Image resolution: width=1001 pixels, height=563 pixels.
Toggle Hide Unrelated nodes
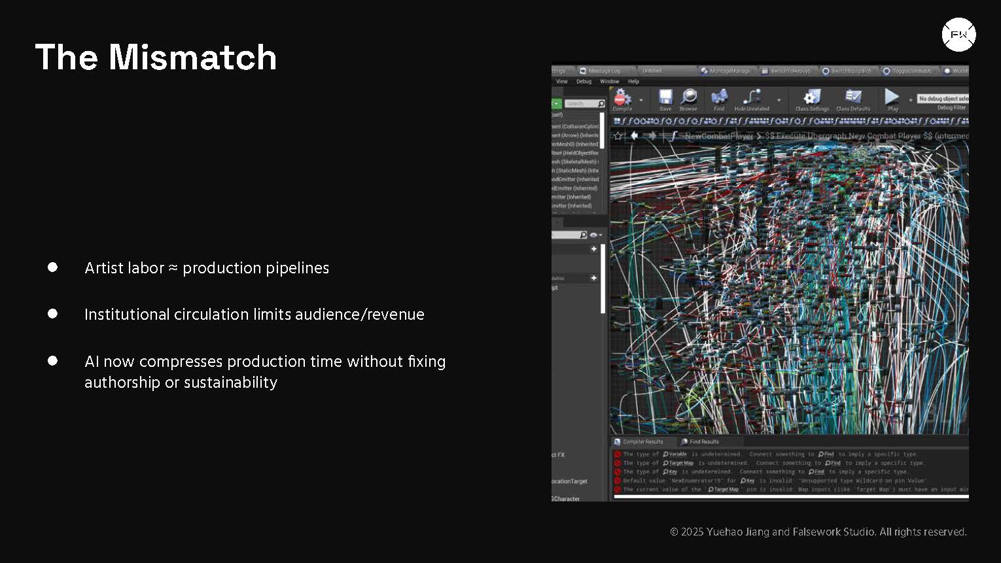click(752, 98)
